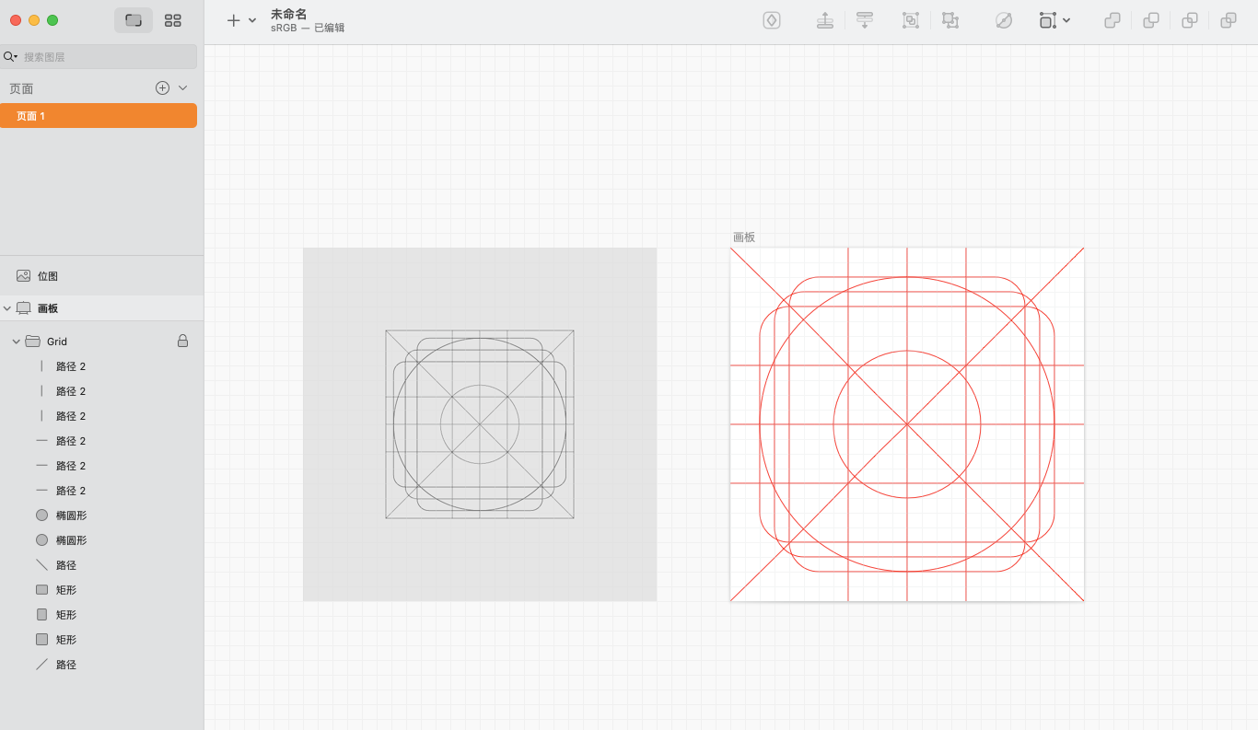Open the Insert plus dropdown menu
Image resolution: width=1258 pixels, height=730 pixels.
(x=241, y=20)
